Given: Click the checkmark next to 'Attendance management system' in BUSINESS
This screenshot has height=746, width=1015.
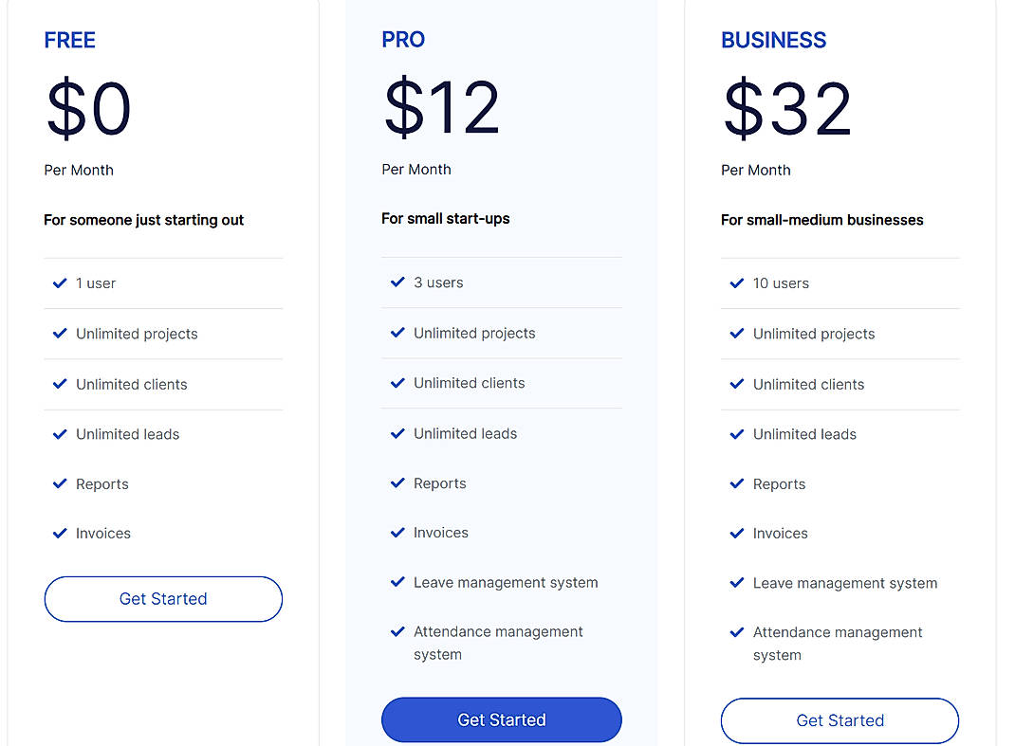Looking at the screenshot, I should 735,632.
